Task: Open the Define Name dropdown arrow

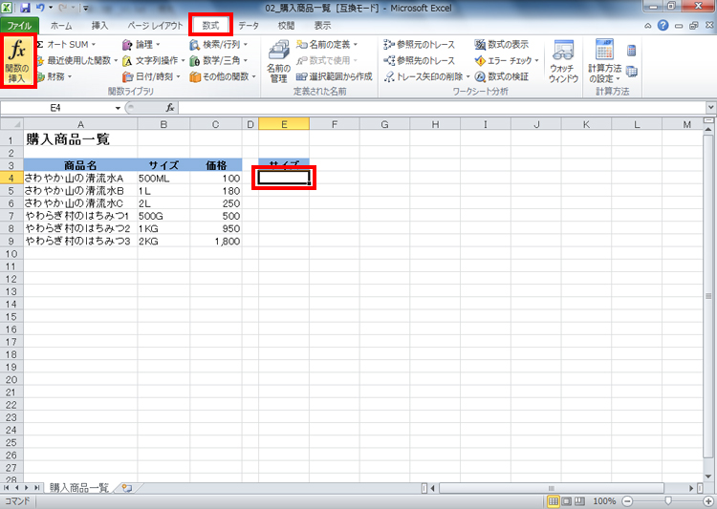Action: pyautogui.click(x=356, y=45)
